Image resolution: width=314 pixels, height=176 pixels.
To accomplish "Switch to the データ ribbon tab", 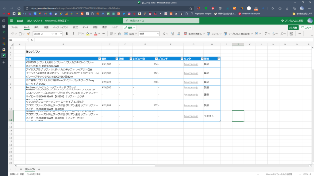I will (85, 27).
